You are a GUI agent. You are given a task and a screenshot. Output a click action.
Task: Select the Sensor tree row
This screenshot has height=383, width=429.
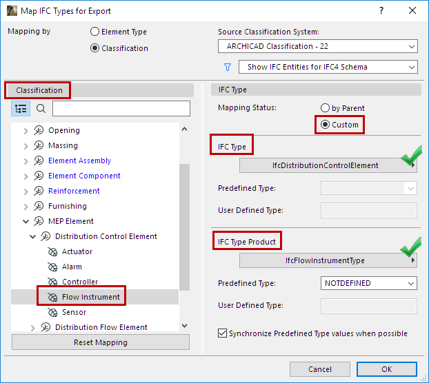pos(94,312)
